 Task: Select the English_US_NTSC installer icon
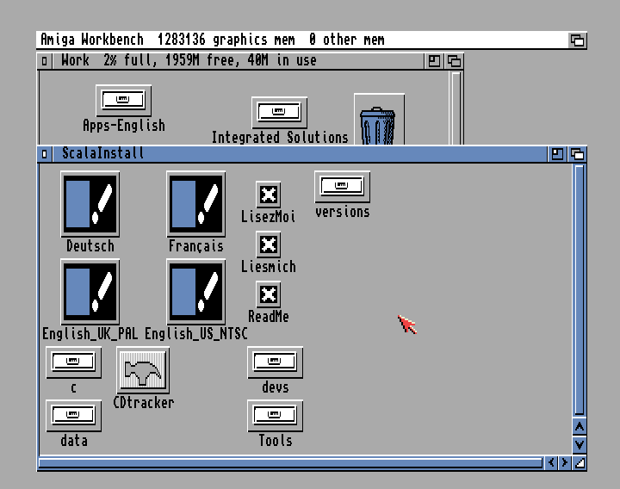pyautogui.click(x=195, y=292)
